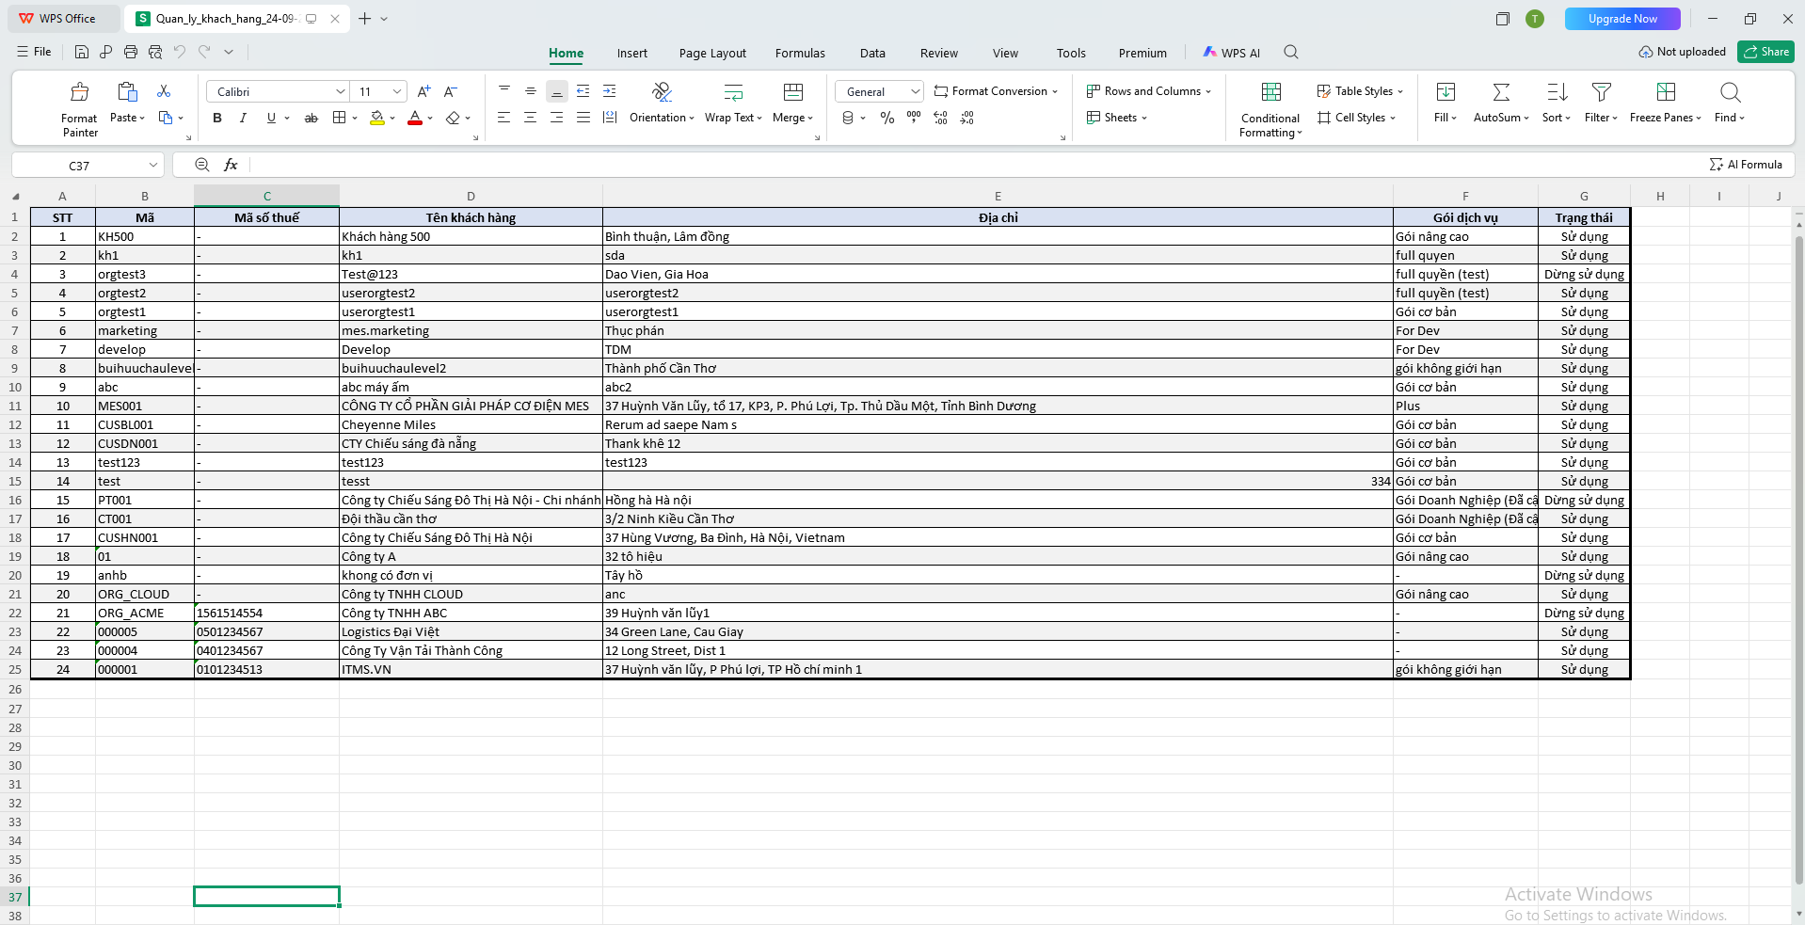This screenshot has height=925, width=1805.
Task: Click the Align left icon
Action: tap(504, 118)
